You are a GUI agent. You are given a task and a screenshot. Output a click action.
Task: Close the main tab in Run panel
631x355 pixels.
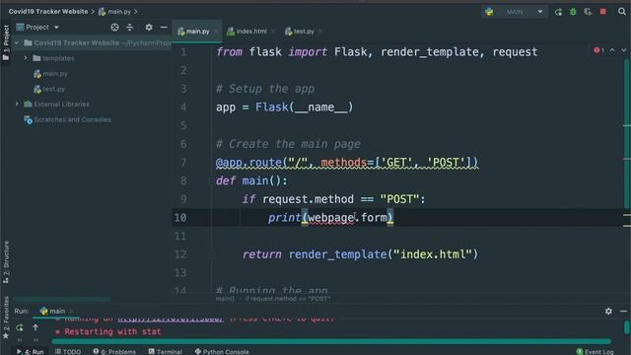pos(71,312)
